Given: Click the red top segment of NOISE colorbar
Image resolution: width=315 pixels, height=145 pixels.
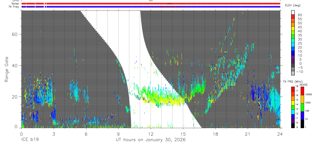Looking at the screenshot, I should tap(302, 91).
